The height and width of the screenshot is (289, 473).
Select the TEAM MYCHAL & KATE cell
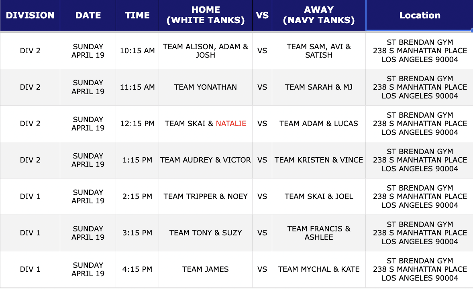[319, 269]
